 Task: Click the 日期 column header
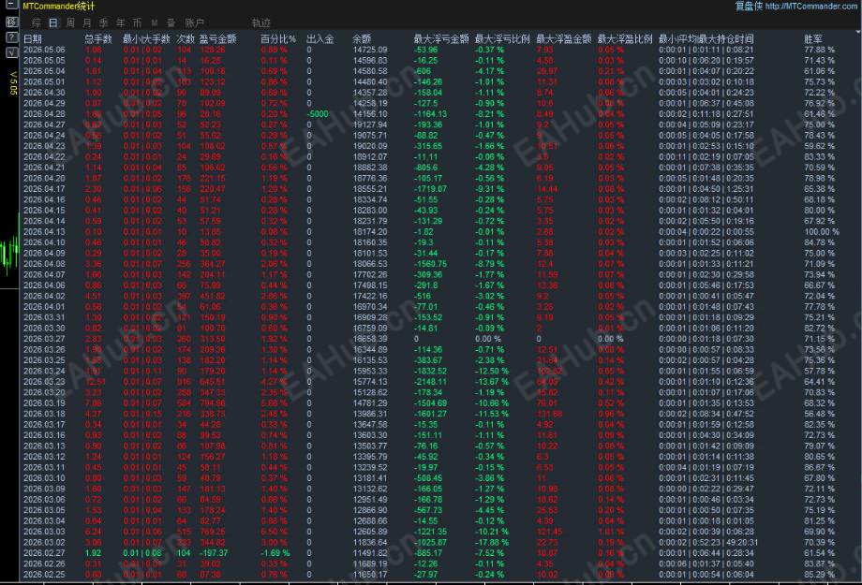33,39
